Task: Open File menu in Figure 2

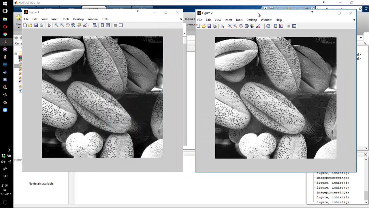Action: click(x=199, y=20)
